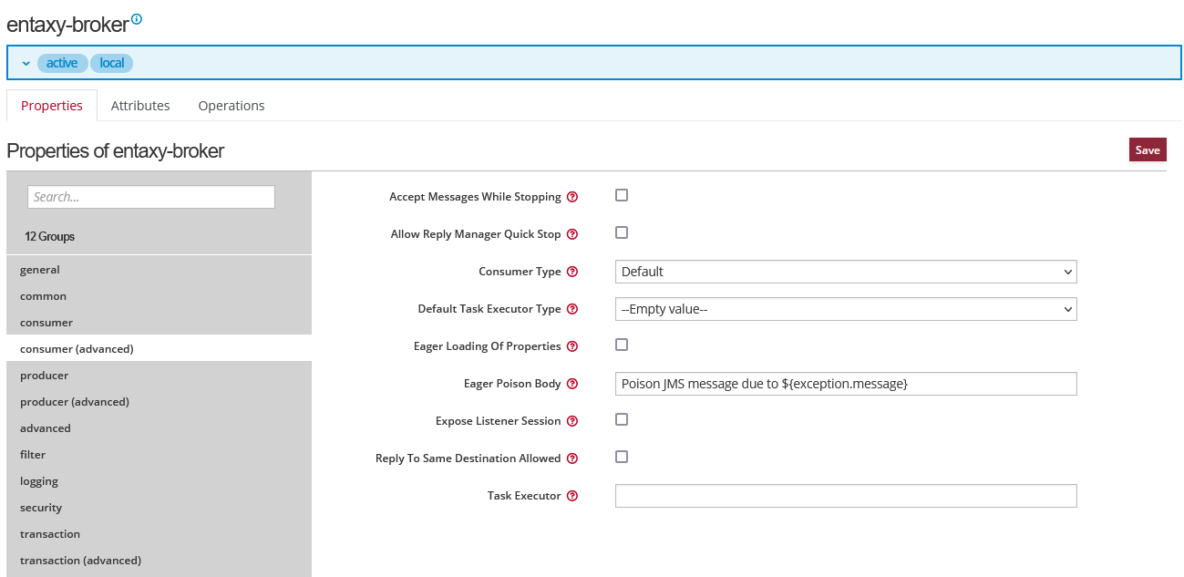This screenshot has height=577, width=1184.
Task: Collapse the active local status banner chevron
Action: [x=26, y=63]
